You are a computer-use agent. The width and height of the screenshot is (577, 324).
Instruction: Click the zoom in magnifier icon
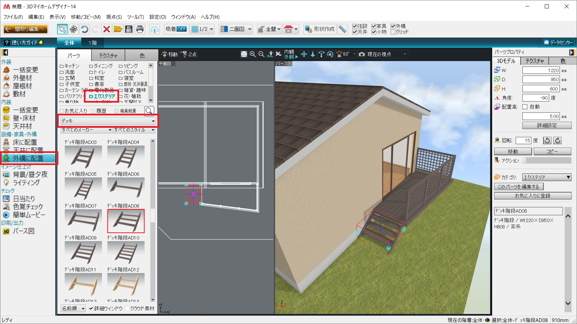click(x=253, y=54)
